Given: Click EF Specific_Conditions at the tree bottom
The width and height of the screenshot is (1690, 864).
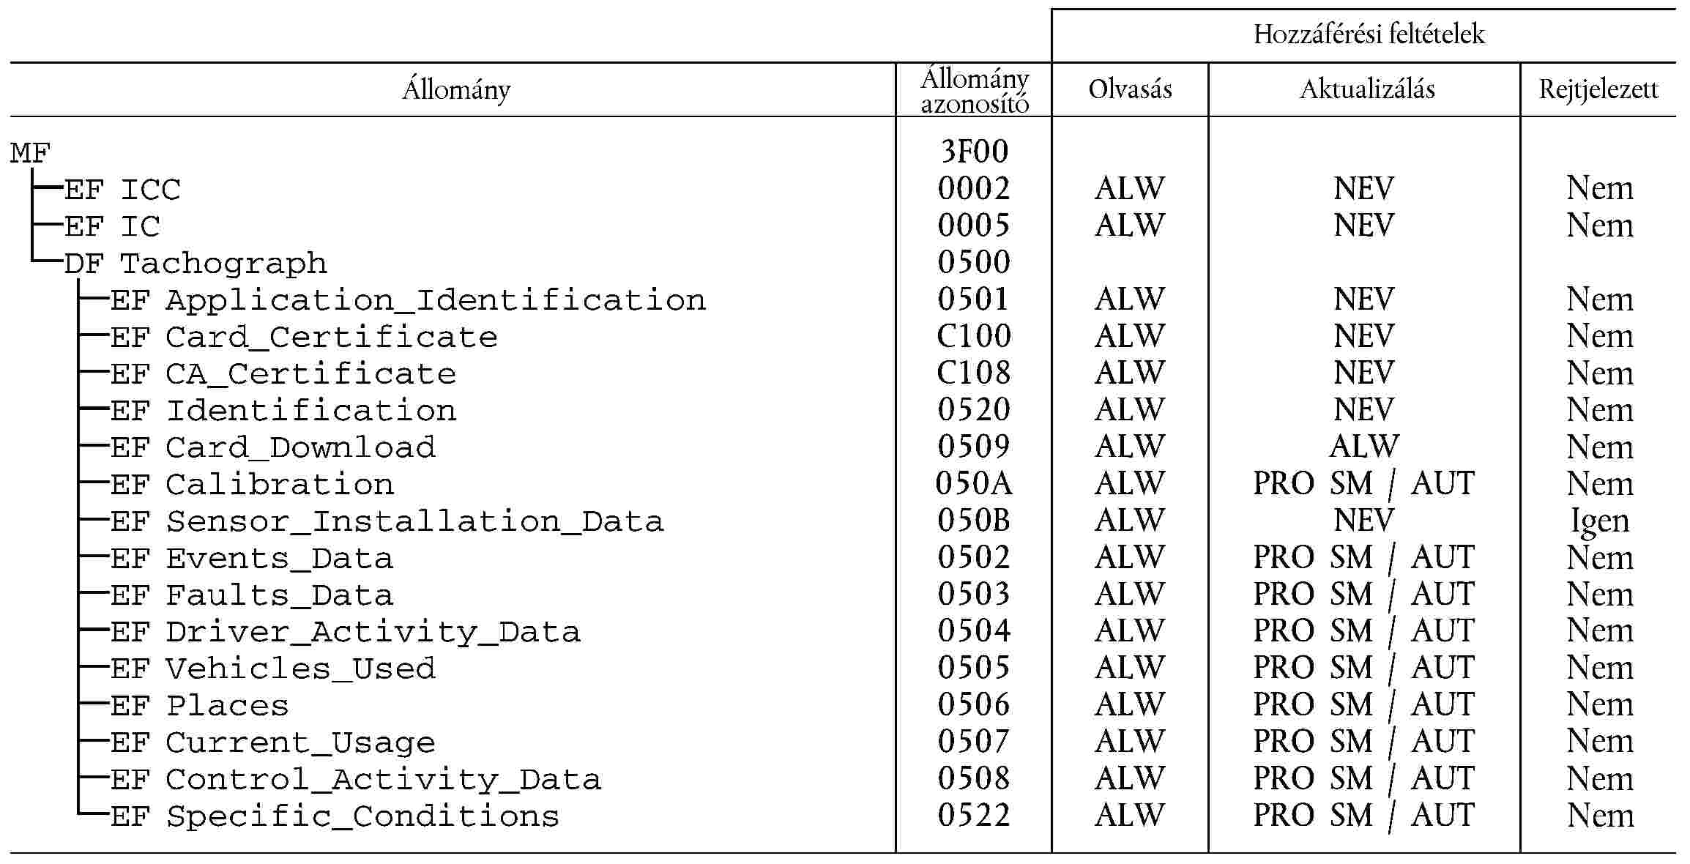Looking at the screenshot, I should (x=335, y=816).
